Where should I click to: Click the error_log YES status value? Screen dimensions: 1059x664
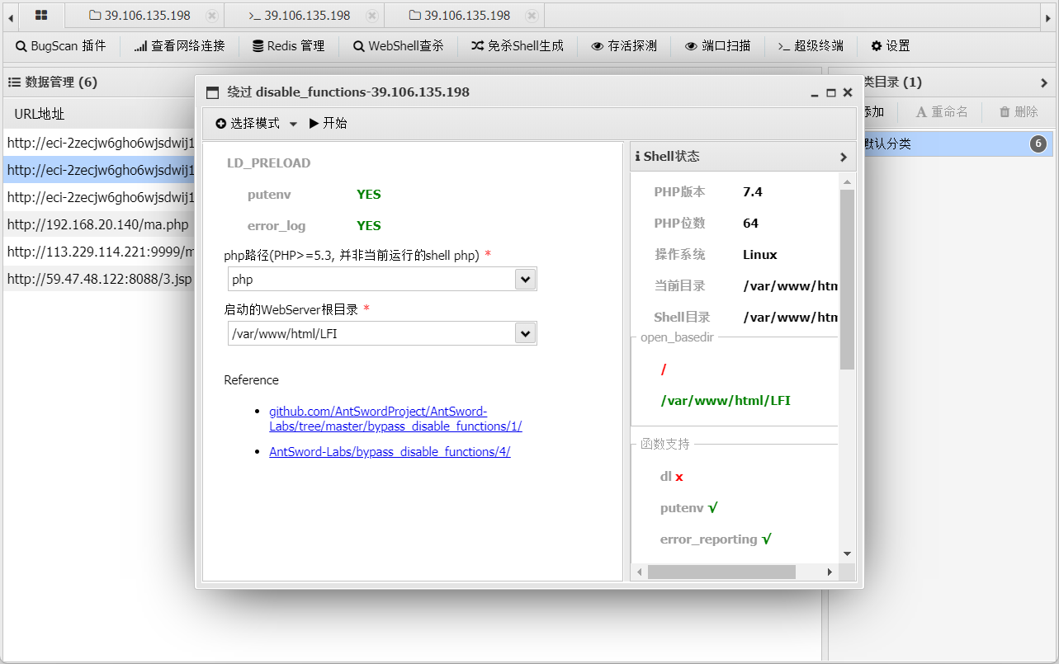click(x=369, y=226)
